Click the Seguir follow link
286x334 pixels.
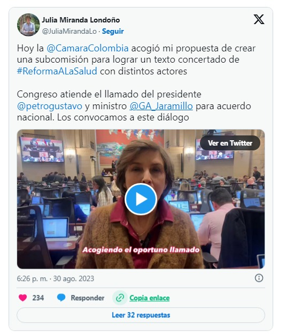pos(113,31)
